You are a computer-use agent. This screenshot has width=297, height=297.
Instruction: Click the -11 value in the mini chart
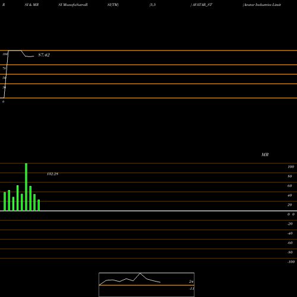(191, 289)
